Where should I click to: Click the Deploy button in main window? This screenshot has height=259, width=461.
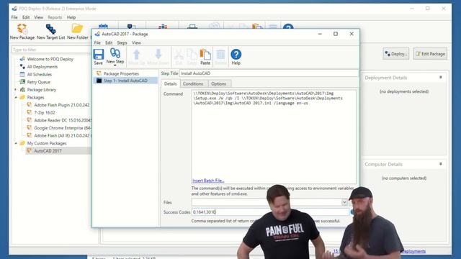coord(395,54)
